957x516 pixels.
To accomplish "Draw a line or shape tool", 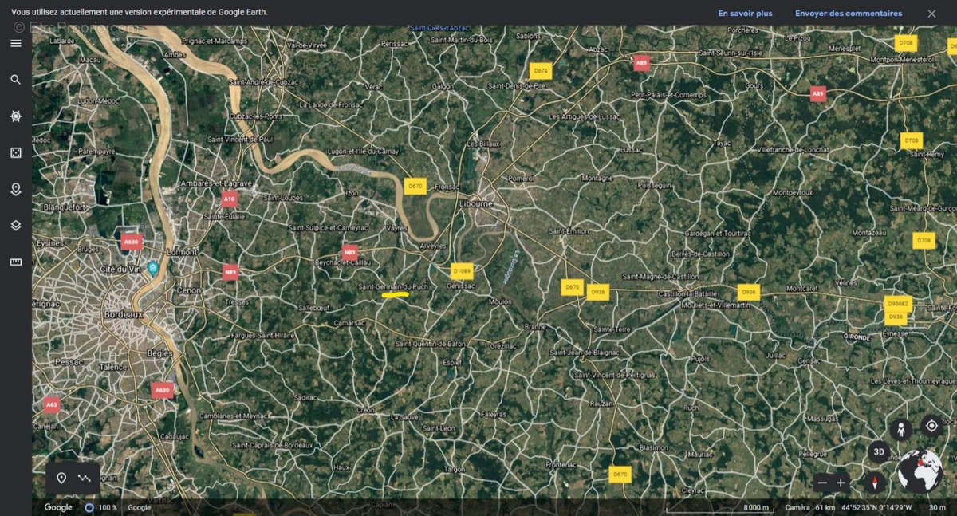I will [x=85, y=479].
